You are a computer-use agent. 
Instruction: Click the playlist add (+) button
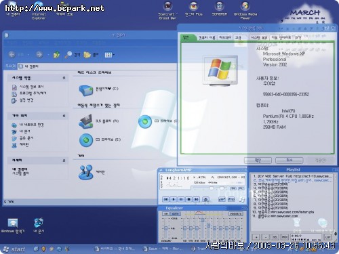tap(256, 237)
